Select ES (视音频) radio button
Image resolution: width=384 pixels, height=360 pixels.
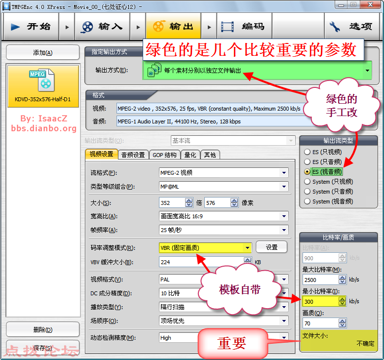tap(307, 172)
